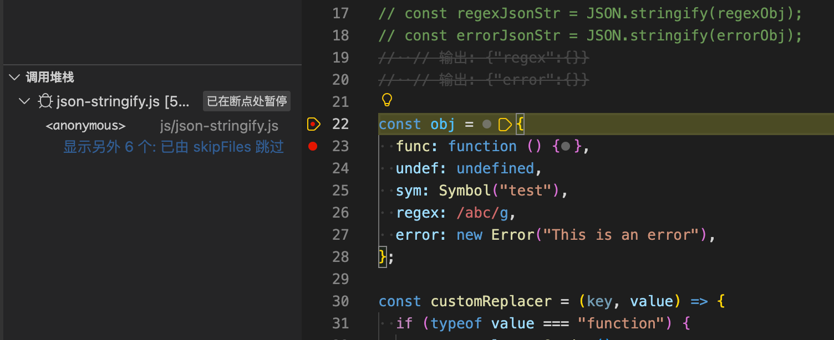Click the Error constructor on line 27
Image resolution: width=834 pixels, height=340 pixels.
click(512, 235)
